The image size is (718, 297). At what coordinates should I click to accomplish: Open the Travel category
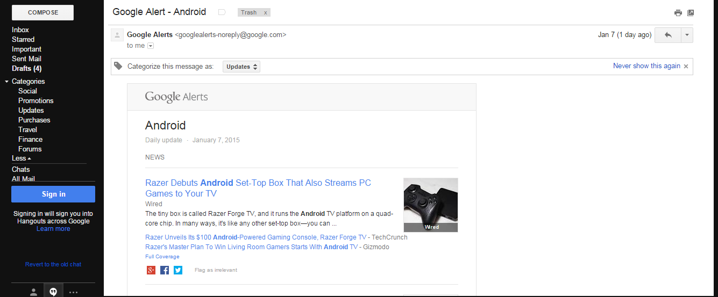point(27,129)
